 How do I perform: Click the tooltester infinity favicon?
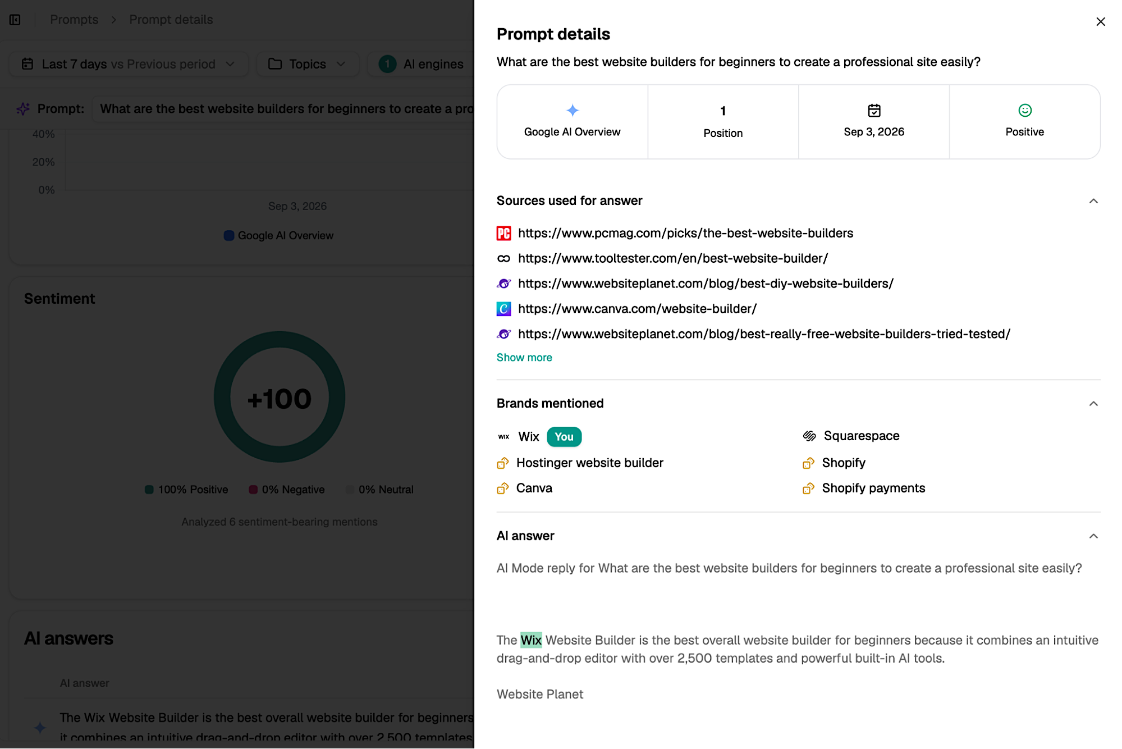coord(503,258)
